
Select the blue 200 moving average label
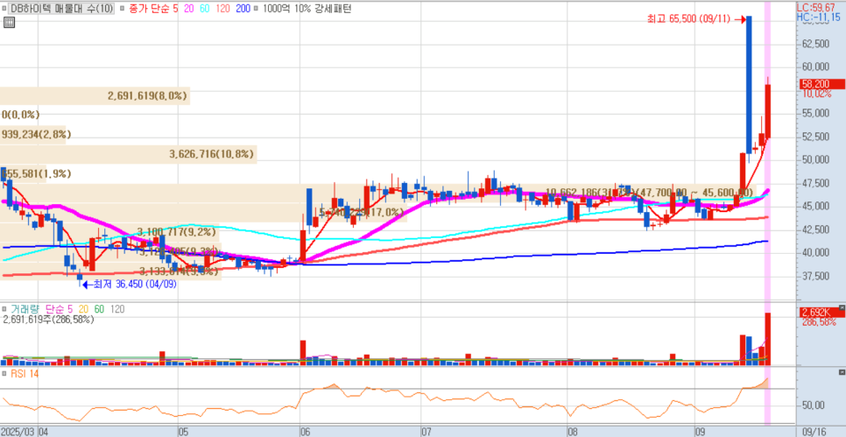243,9
